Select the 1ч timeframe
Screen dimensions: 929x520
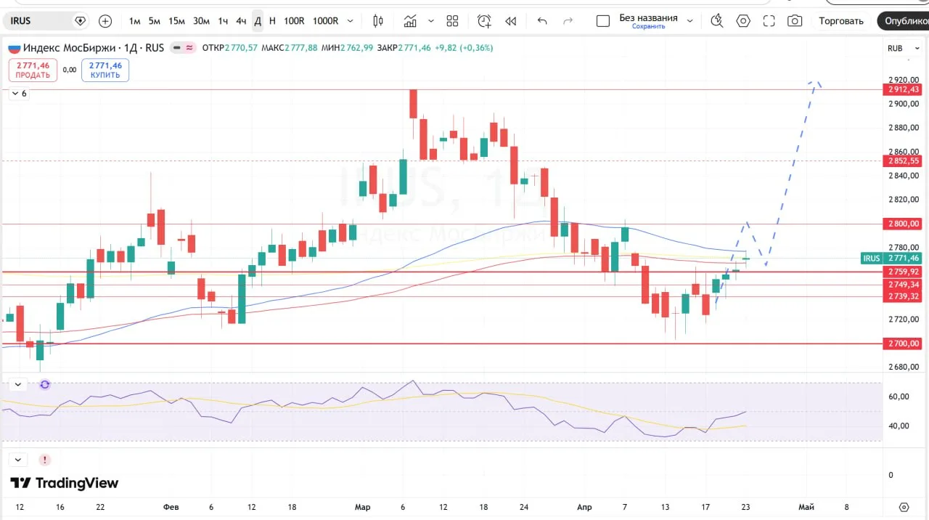pyautogui.click(x=223, y=21)
